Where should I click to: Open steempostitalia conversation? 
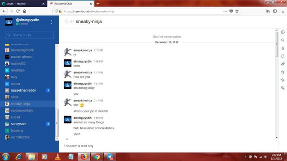pyautogui.click(x=27, y=110)
